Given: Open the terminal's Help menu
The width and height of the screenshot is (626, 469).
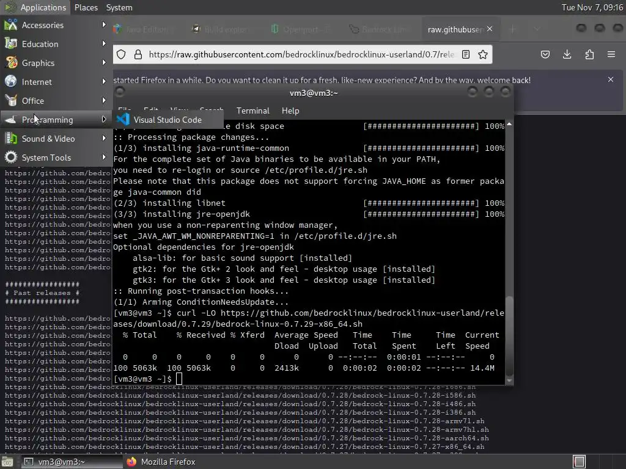Looking at the screenshot, I should tap(290, 111).
